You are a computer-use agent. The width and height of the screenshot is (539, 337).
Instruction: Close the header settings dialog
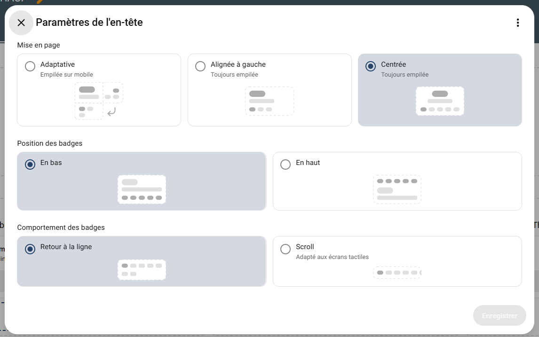(x=21, y=23)
